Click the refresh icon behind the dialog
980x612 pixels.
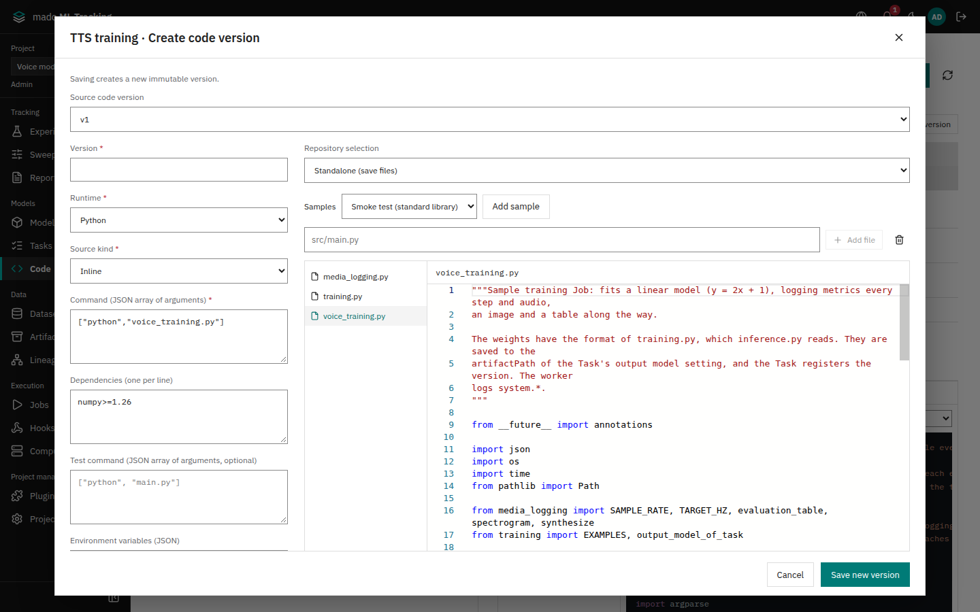[x=947, y=75]
